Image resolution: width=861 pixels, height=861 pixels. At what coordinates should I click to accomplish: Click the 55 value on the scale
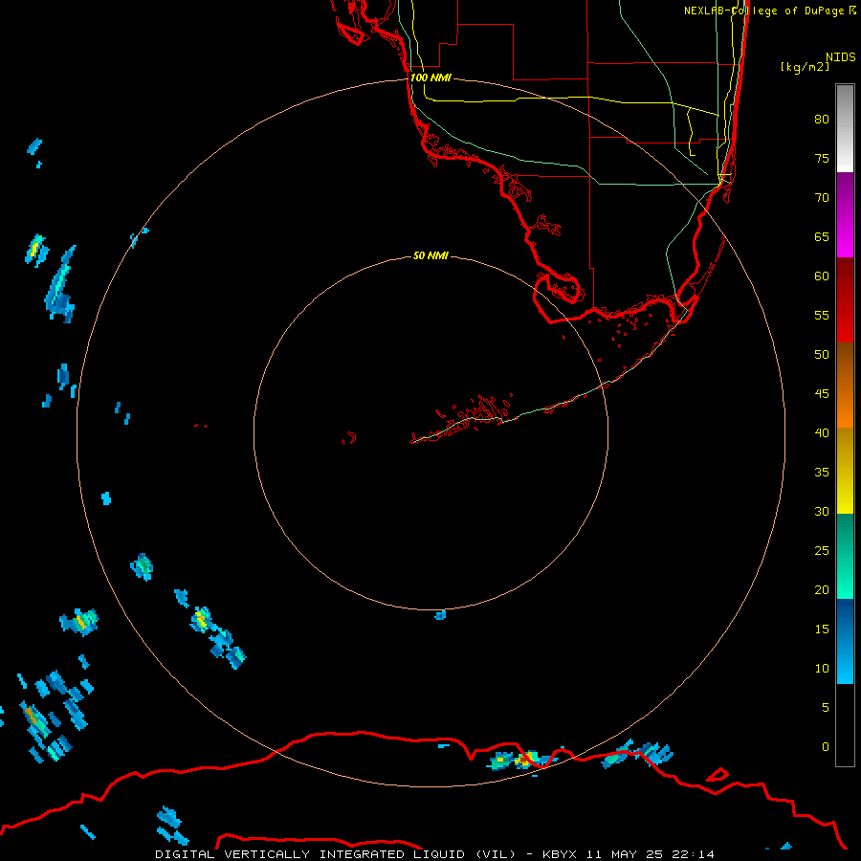click(822, 315)
